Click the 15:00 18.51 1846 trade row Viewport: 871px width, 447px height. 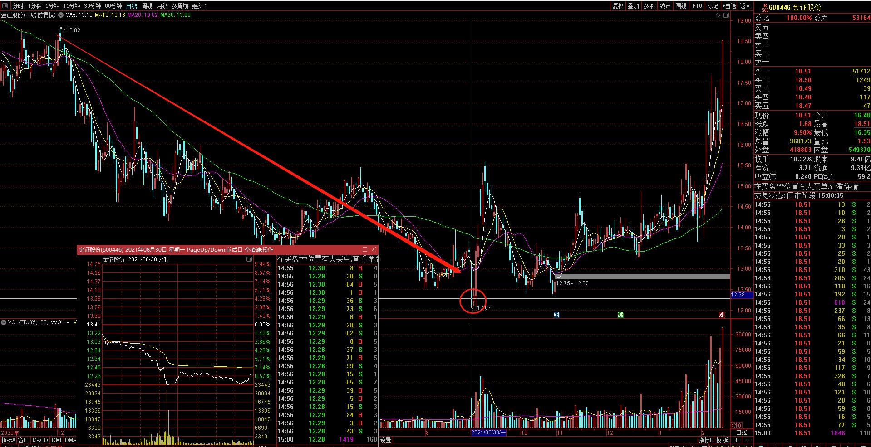pyautogui.click(x=812, y=433)
